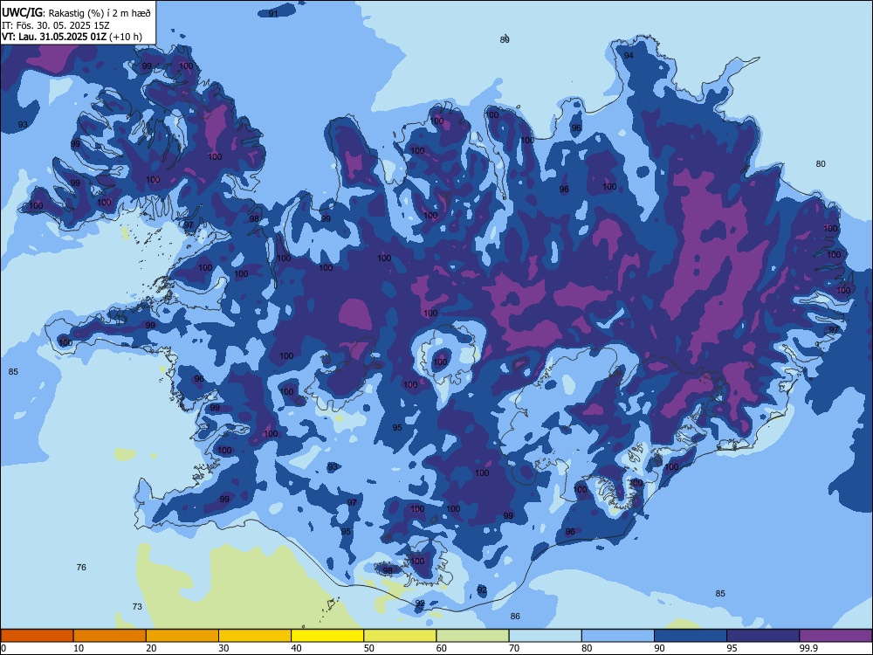The width and height of the screenshot is (873, 655).
Task: Click the purple above-99.9 legend swatch
Action: pyautogui.click(x=835, y=636)
